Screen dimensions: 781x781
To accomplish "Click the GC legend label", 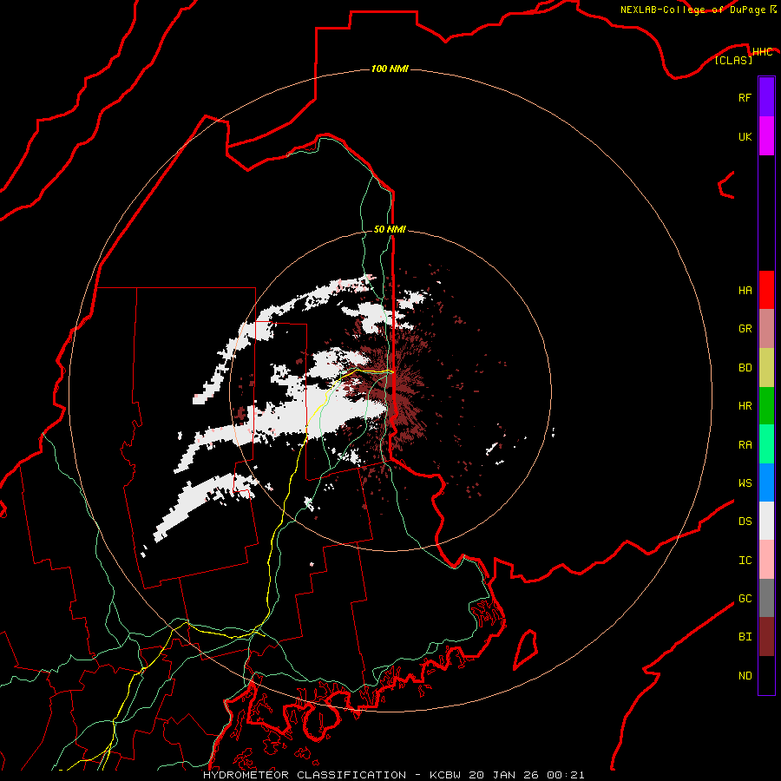I will point(745,599).
